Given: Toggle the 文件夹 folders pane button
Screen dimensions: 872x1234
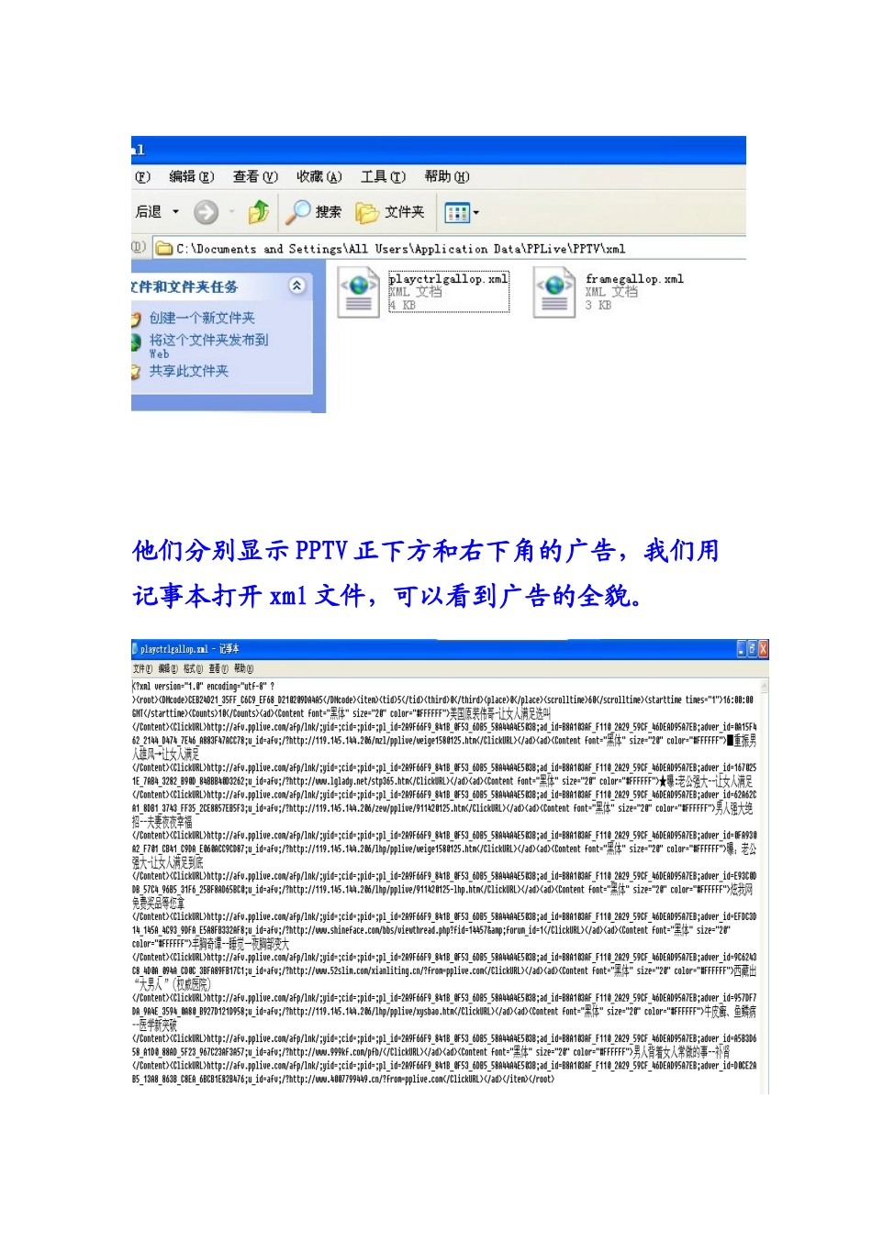Looking at the screenshot, I should pyautogui.click(x=390, y=212).
